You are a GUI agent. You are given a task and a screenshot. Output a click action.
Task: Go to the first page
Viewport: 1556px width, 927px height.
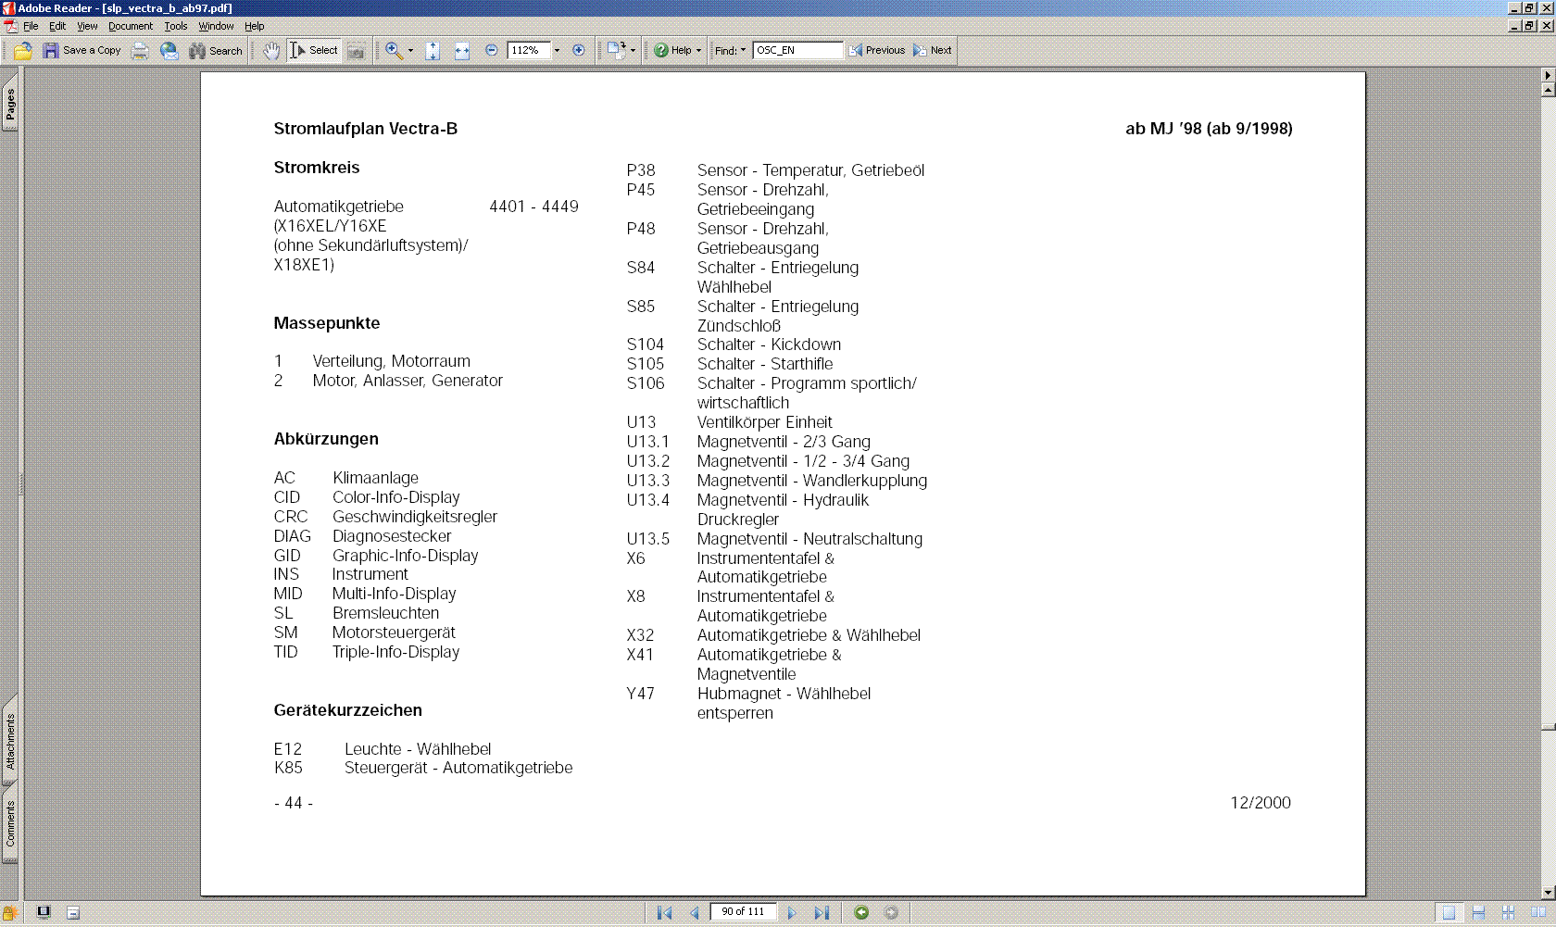click(x=664, y=913)
